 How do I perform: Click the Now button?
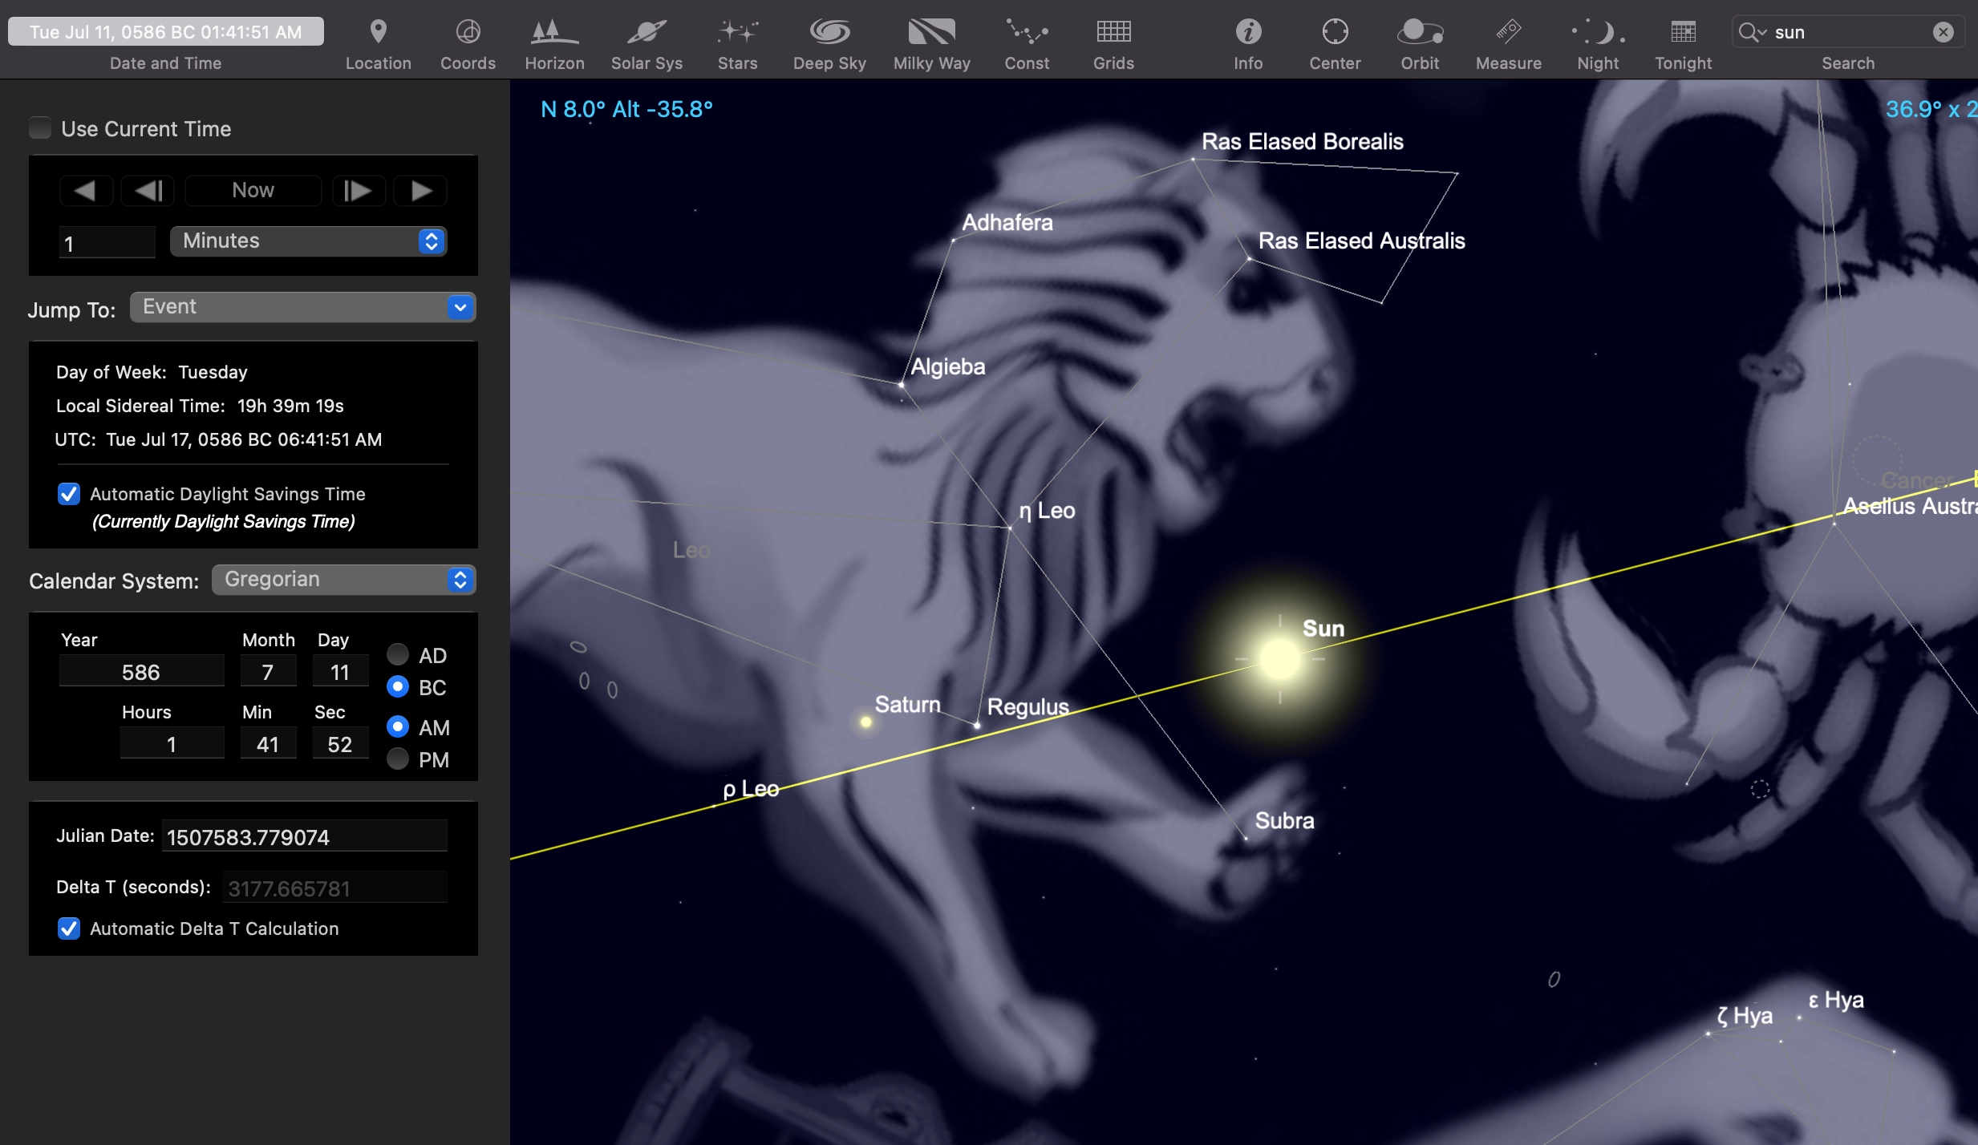[253, 191]
